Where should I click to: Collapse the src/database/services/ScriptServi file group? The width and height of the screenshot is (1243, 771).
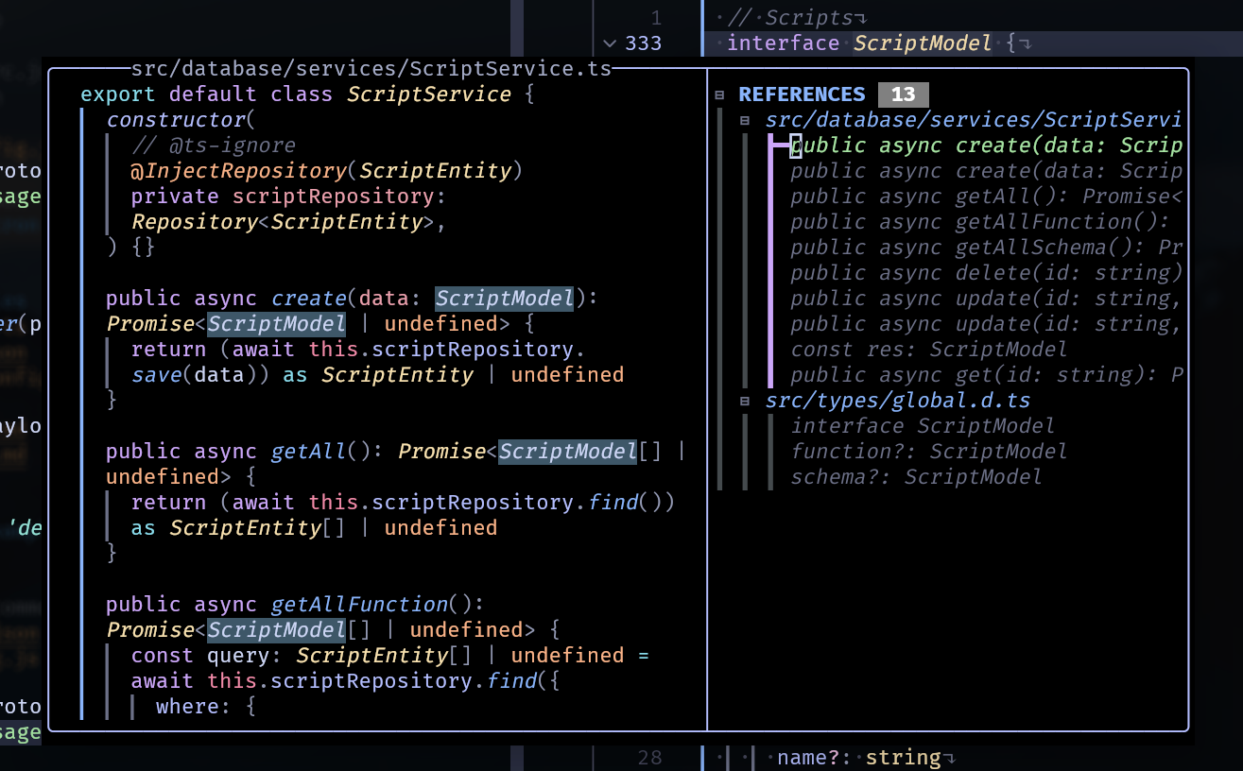(x=745, y=120)
